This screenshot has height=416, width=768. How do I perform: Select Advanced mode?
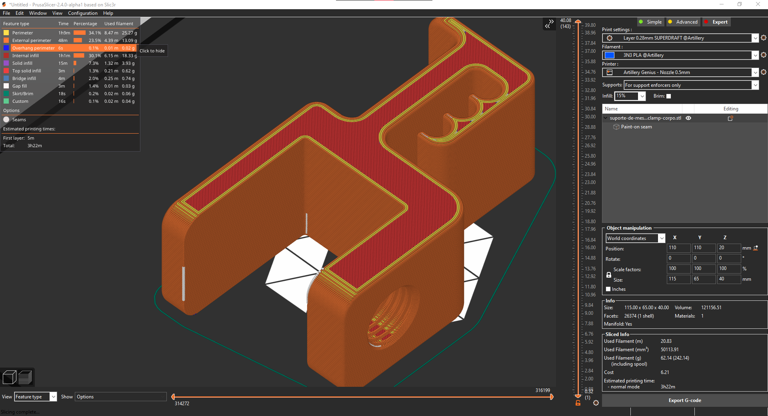683,22
